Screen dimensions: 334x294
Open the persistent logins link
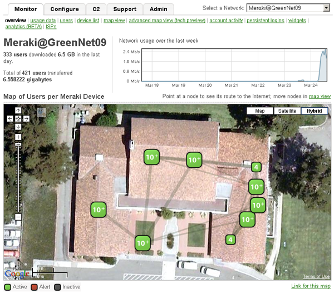tap(266, 21)
